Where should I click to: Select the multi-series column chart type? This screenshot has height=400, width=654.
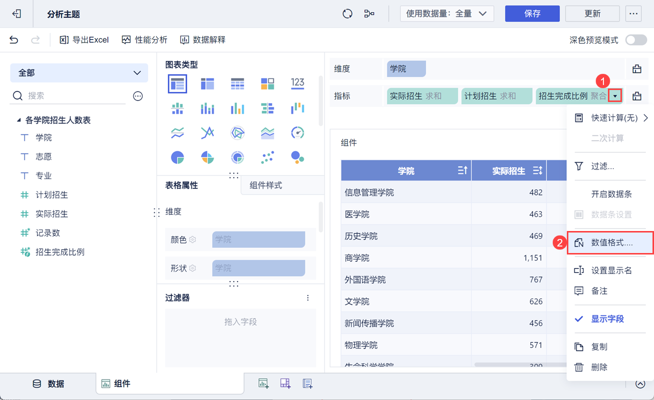(x=237, y=108)
